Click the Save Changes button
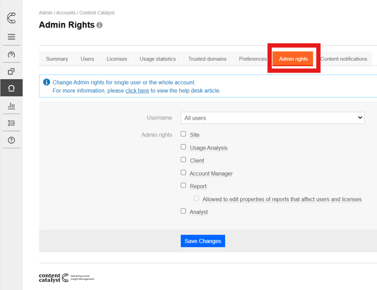This screenshot has width=377, height=290. coord(203,241)
